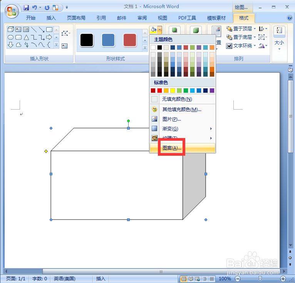Switch to draft view
The width and height of the screenshot is (295, 283).
(x=212, y=279)
